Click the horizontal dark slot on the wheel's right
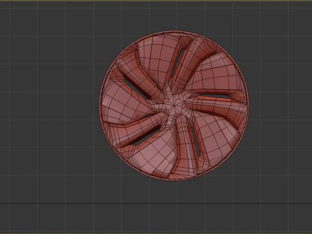312x234 pixels. coord(214,97)
